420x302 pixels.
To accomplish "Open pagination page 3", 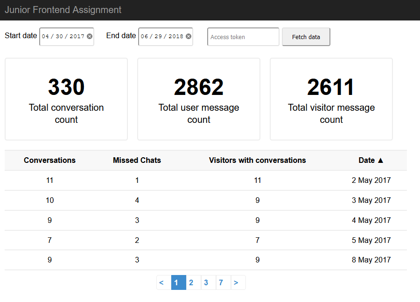I will [209, 282].
